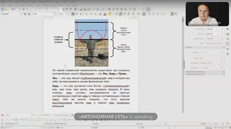The height and width of the screenshot is (129, 231).
Task: Toggle Draw Functions toolbar button
Action: 148,9
